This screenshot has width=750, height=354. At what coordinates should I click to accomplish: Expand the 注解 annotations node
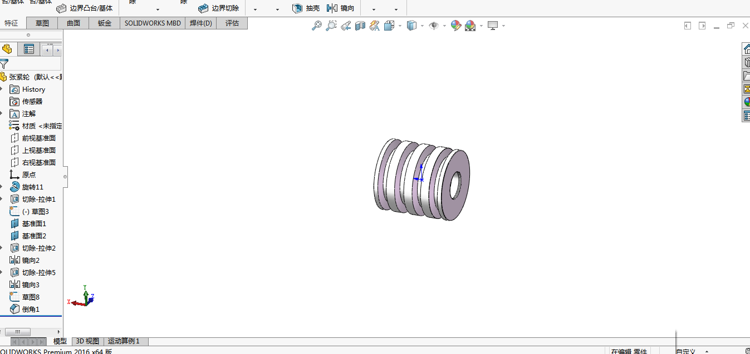pyautogui.click(x=2, y=114)
